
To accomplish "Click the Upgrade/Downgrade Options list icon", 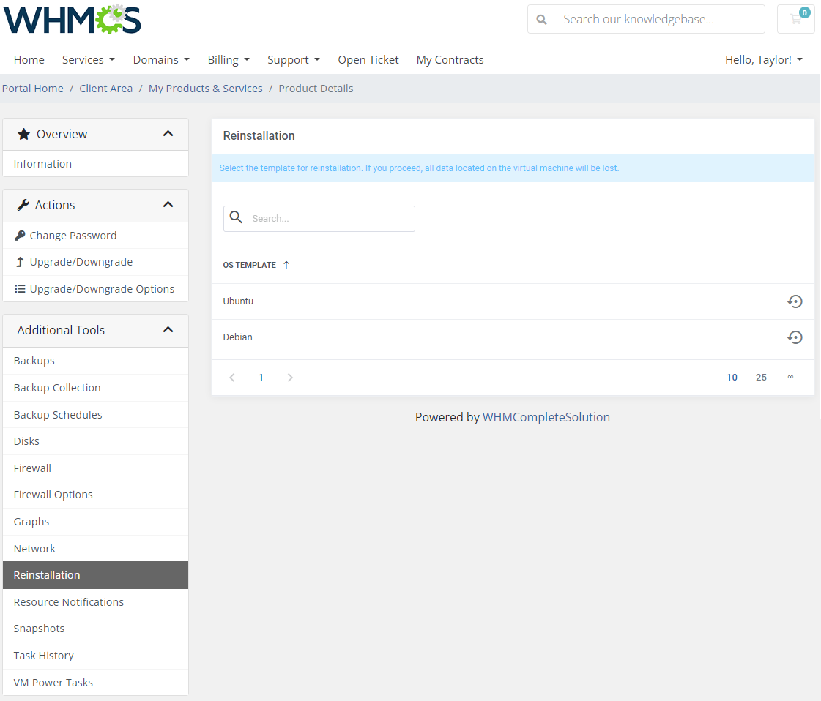I will pyautogui.click(x=20, y=289).
